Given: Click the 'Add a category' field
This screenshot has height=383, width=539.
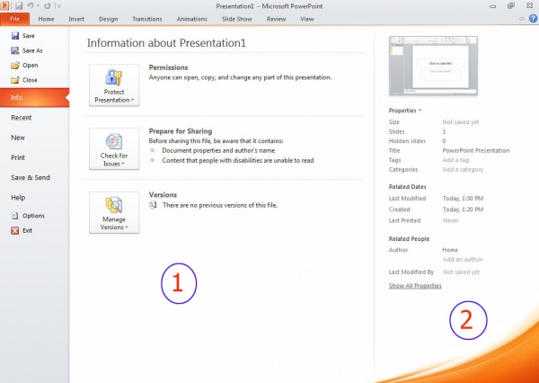Looking at the screenshot, I should coord(463,170).
